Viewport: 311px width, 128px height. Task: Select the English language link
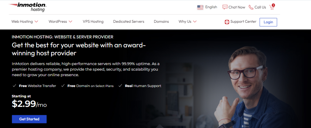pos(211,7)
